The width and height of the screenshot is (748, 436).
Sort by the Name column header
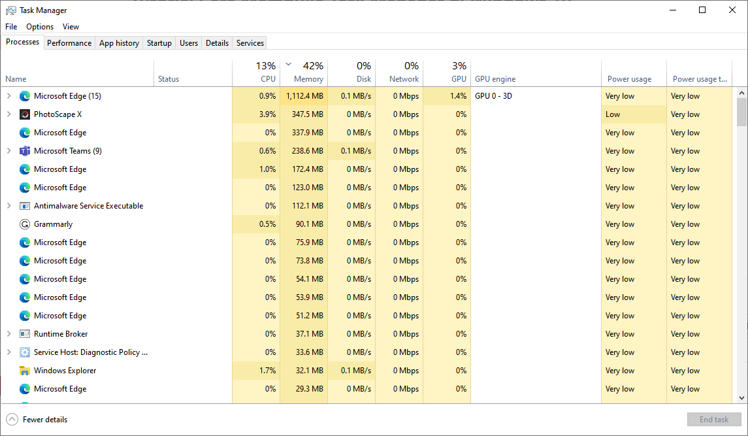(77, 73)
